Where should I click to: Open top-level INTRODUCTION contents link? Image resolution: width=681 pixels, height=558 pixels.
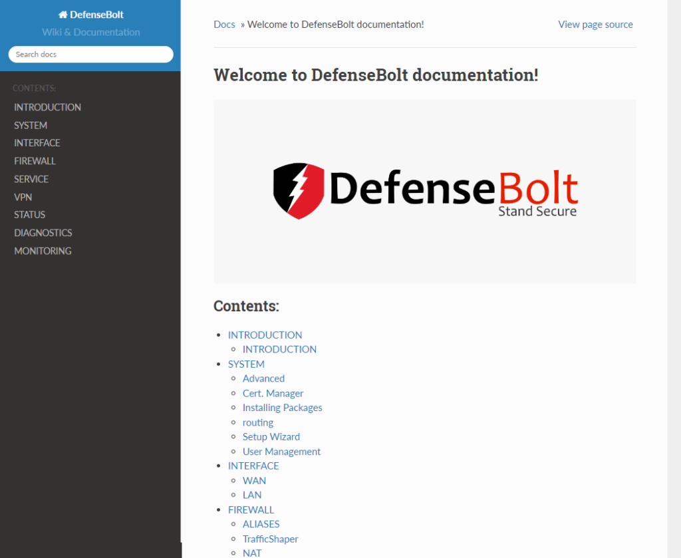pos(265,335)
